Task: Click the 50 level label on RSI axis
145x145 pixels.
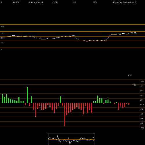Action: (x=2, y=38)
